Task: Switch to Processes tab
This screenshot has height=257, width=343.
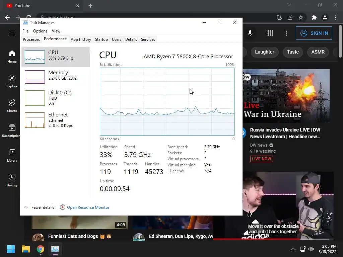Action: pos(31,39)
